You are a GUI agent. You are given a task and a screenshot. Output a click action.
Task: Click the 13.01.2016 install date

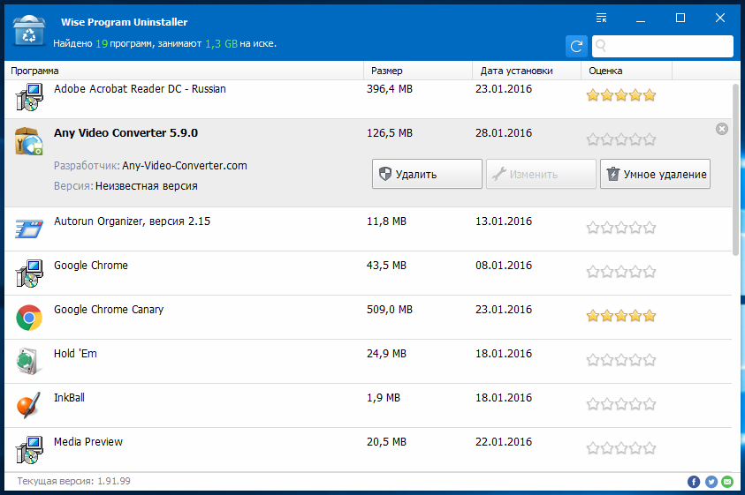click(x=504, y=221)
